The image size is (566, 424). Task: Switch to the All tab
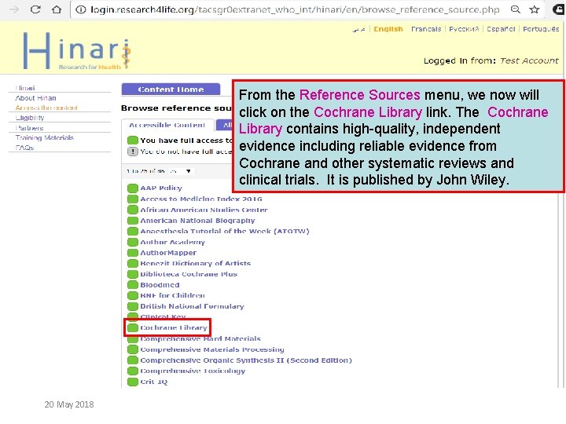coord(225,125)
